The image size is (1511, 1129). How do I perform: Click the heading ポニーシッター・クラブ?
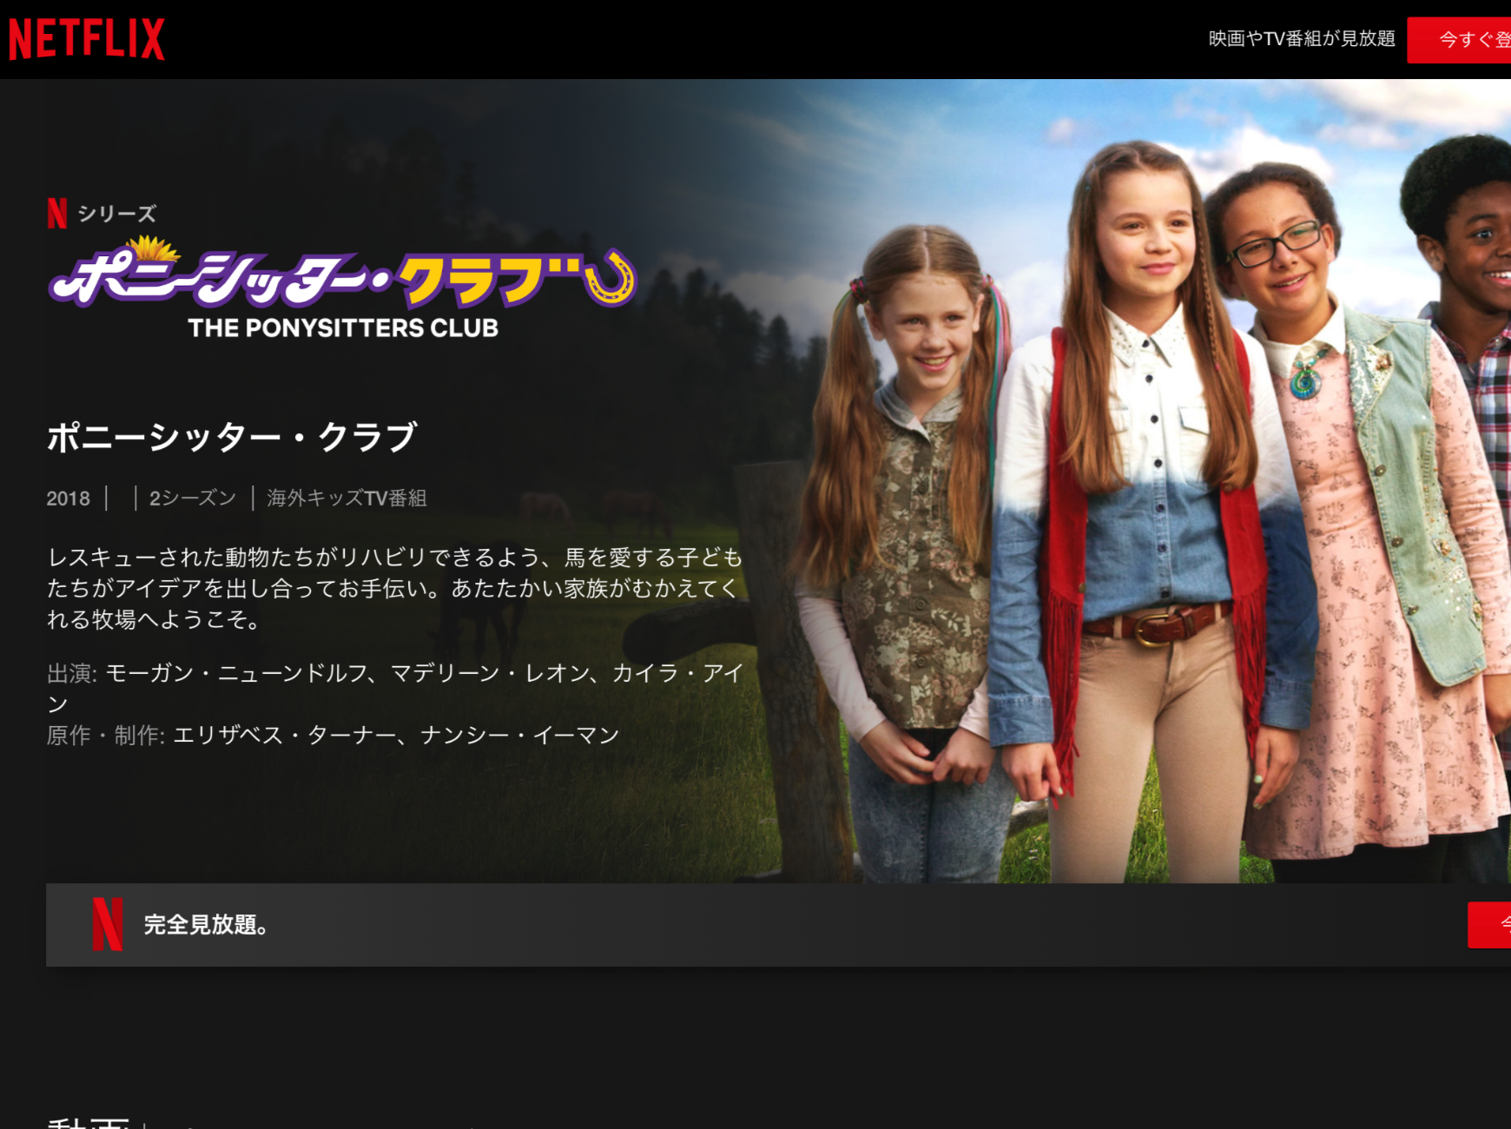click(x=233, y=437)
